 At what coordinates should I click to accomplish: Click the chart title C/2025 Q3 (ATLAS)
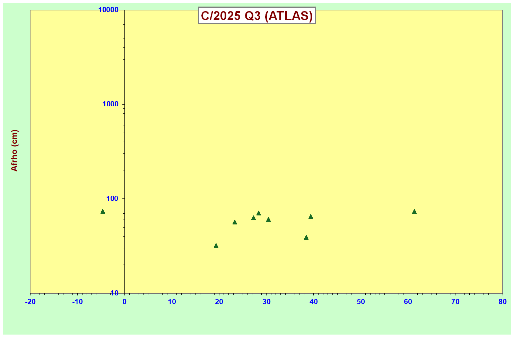click(x=257, y=16)
